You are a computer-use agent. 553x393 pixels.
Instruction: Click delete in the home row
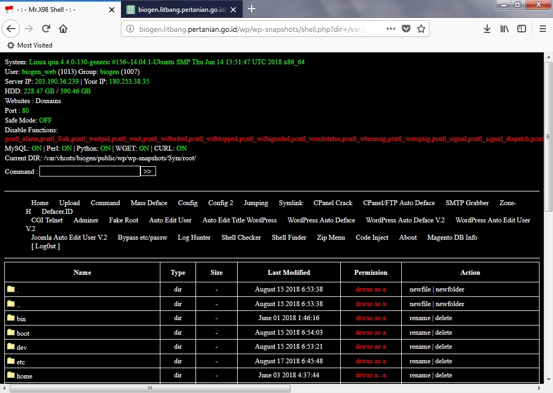click(x=444, y=375)
